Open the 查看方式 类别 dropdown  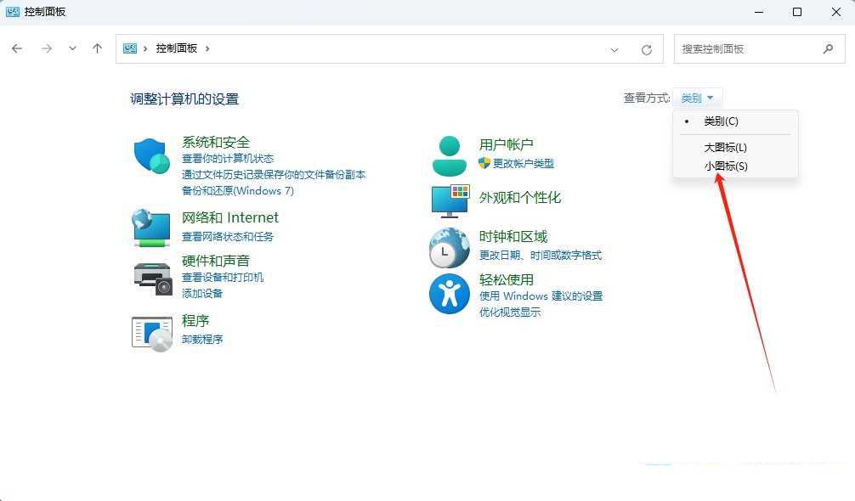click(x=698, y=97)
